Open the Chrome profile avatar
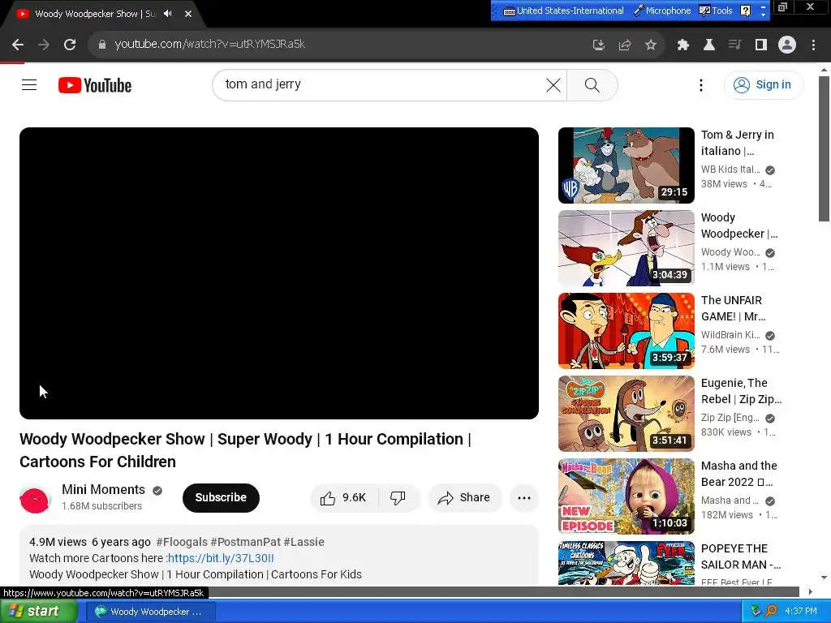 click(787, 45)
